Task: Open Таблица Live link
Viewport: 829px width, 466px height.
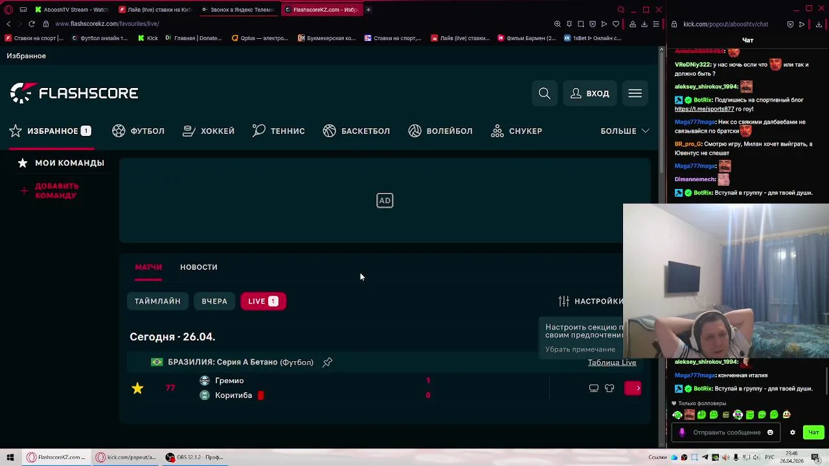Action: coord(612,362)
